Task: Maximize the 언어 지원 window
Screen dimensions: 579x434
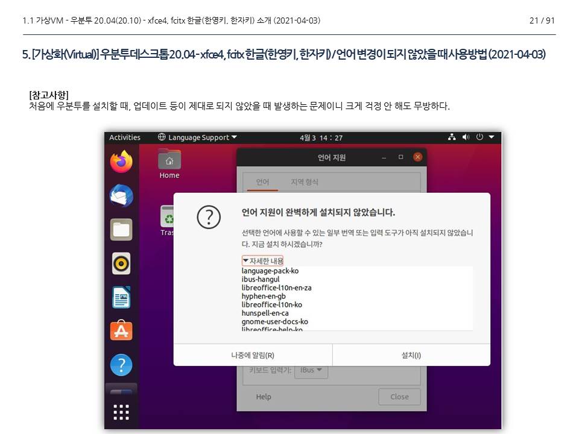Action: pyautogui.click(x=400, y=157)
